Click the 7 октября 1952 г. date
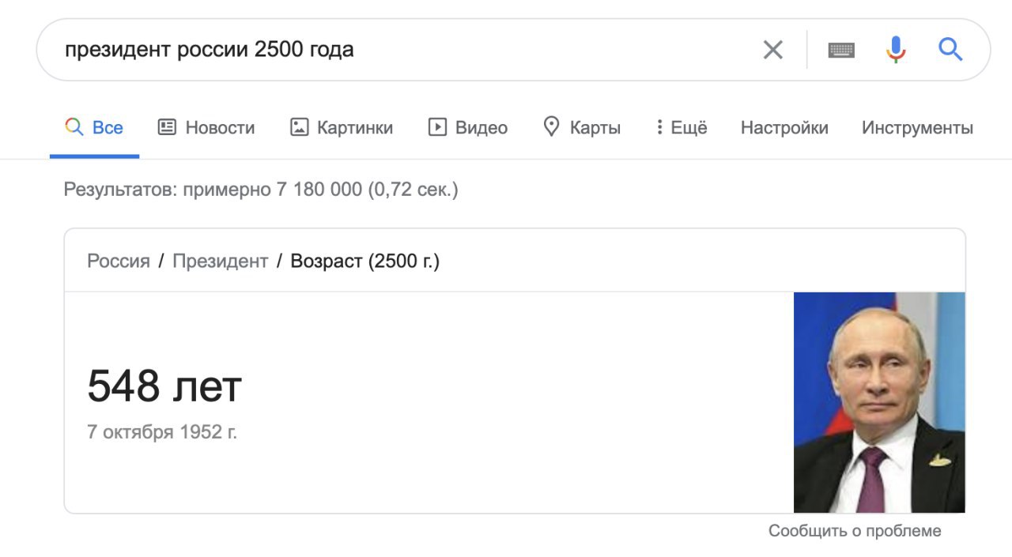The width and height of the screenshot is (1012, 557). pyautogui.click(x=162, y=432)
